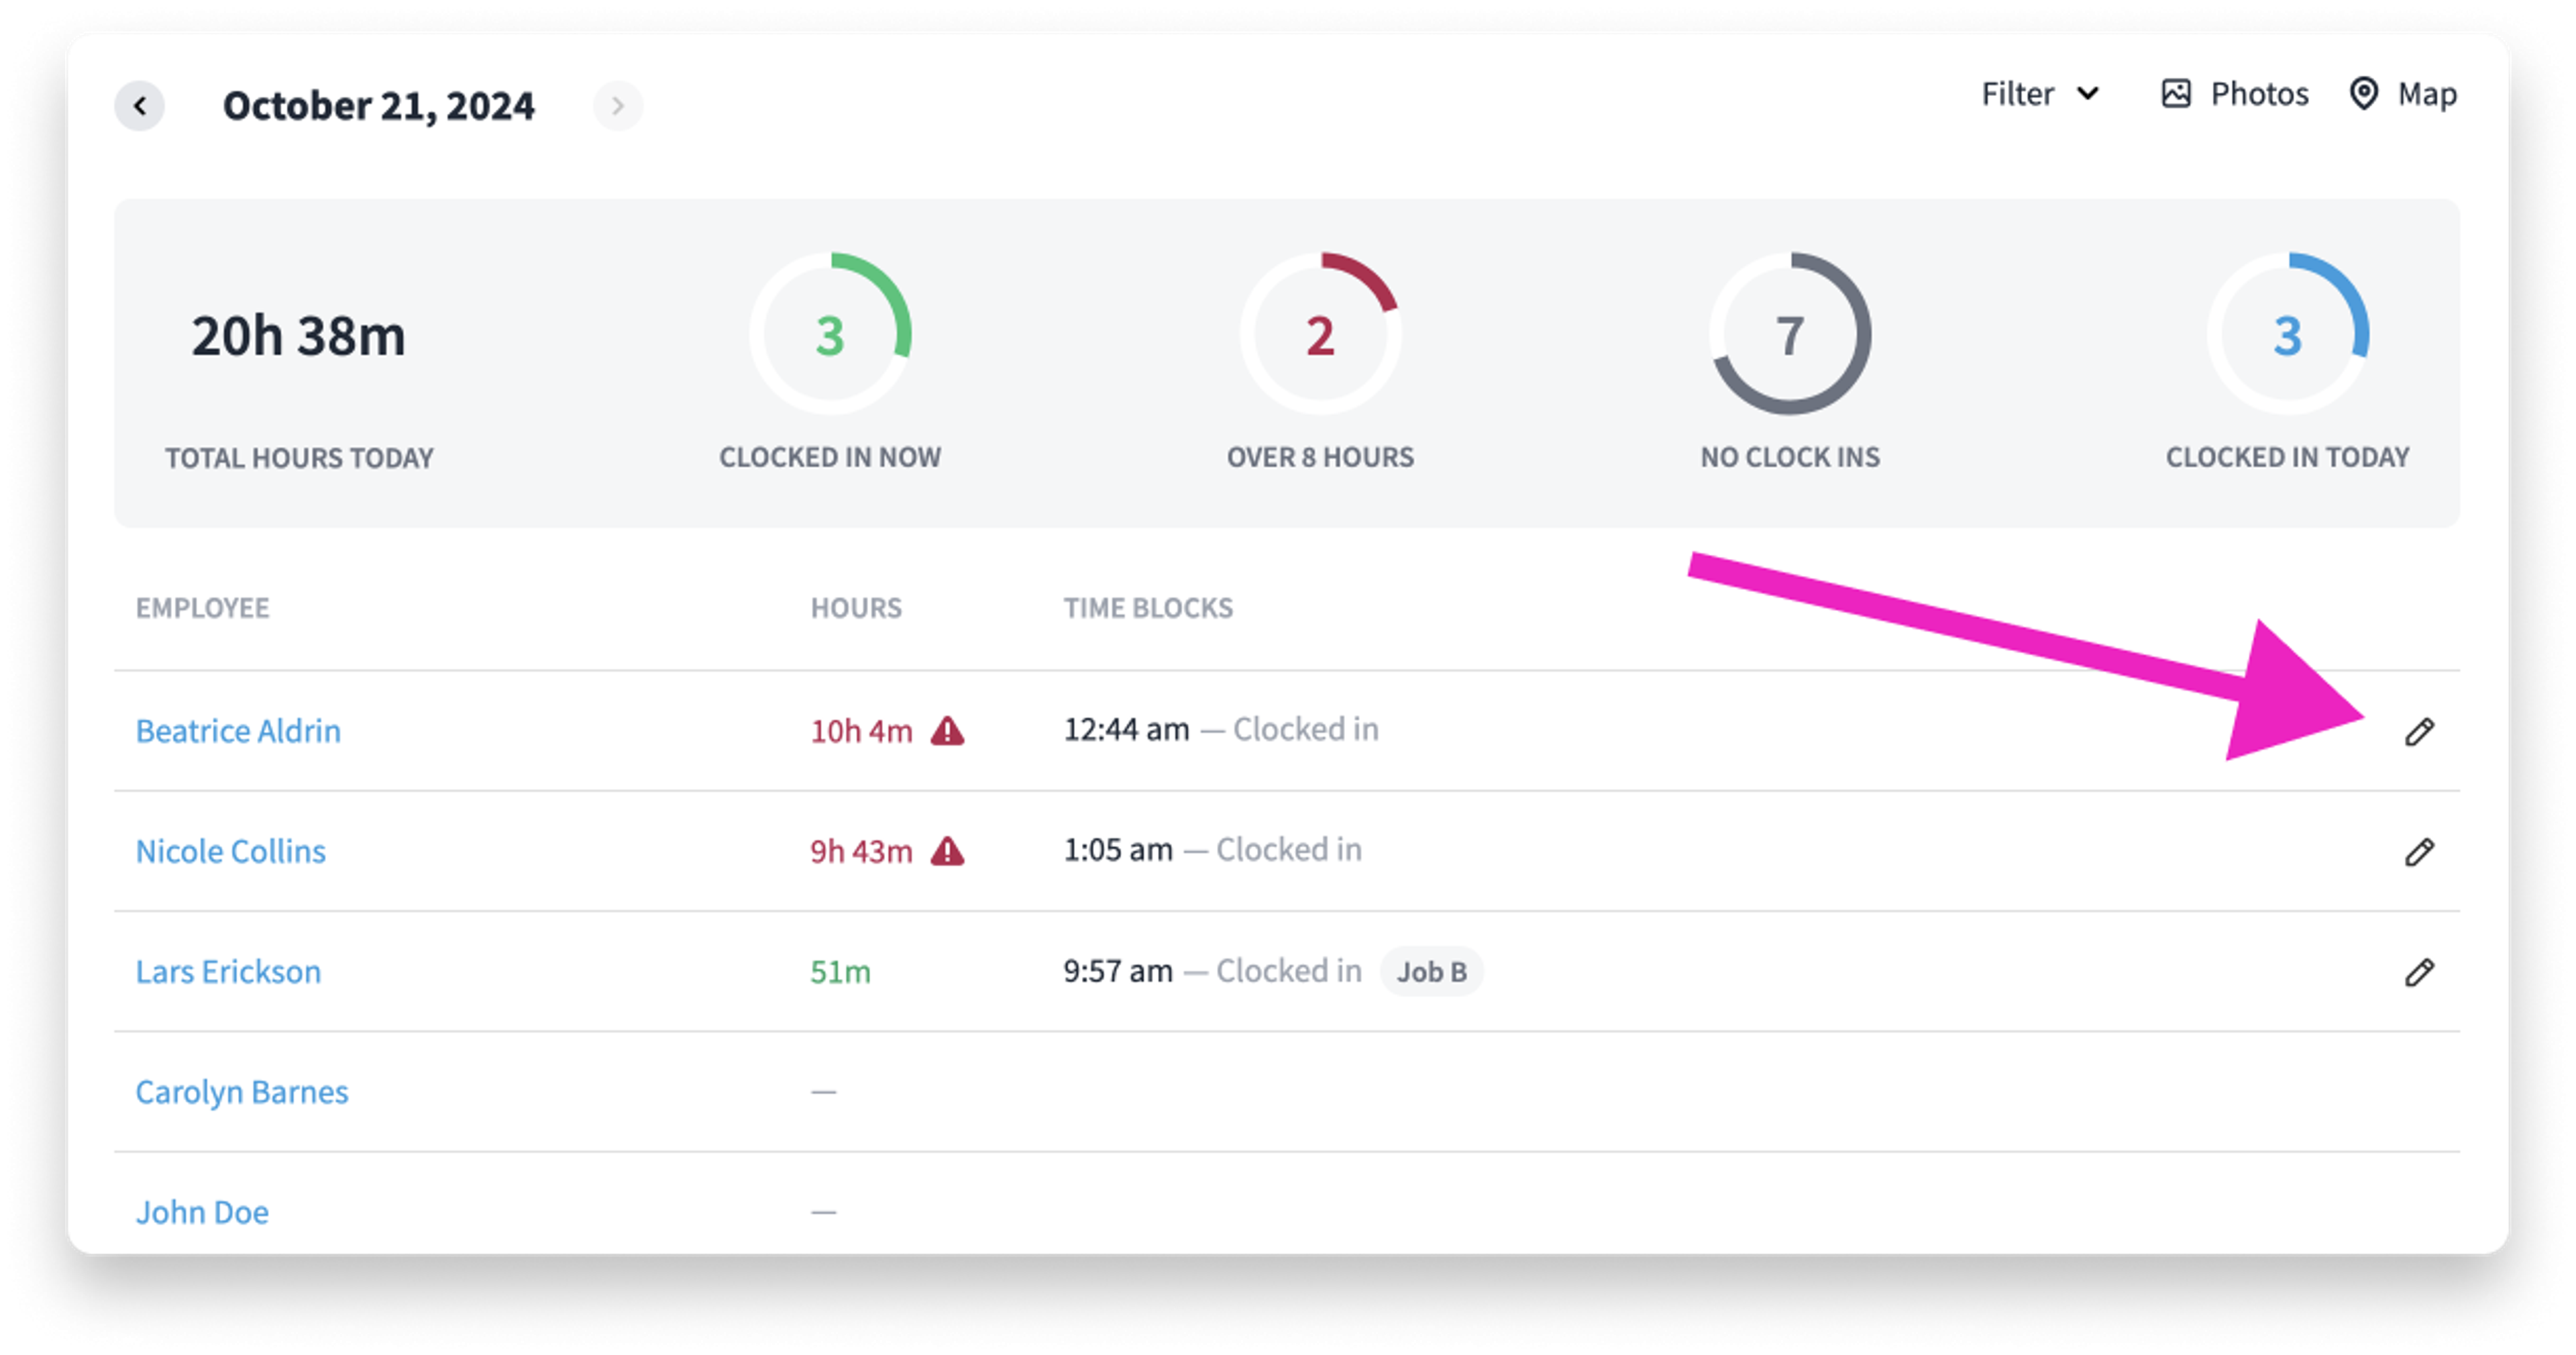
Task: Click the Photos image icon
Action: [x=2176, y=94]
